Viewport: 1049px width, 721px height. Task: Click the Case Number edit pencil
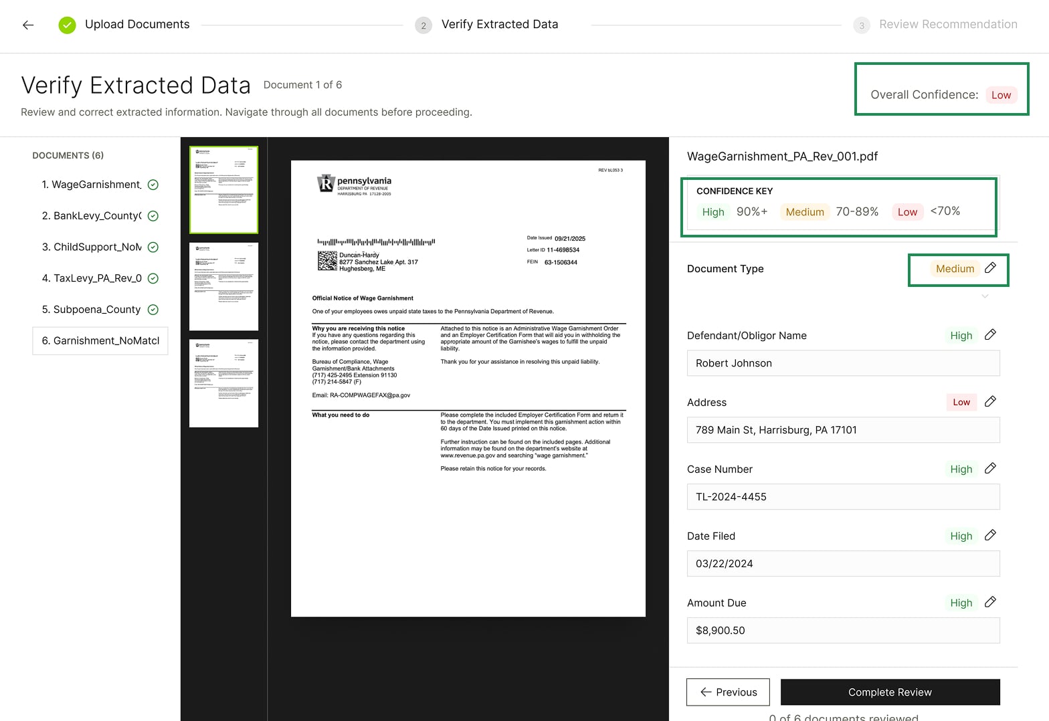990,469
